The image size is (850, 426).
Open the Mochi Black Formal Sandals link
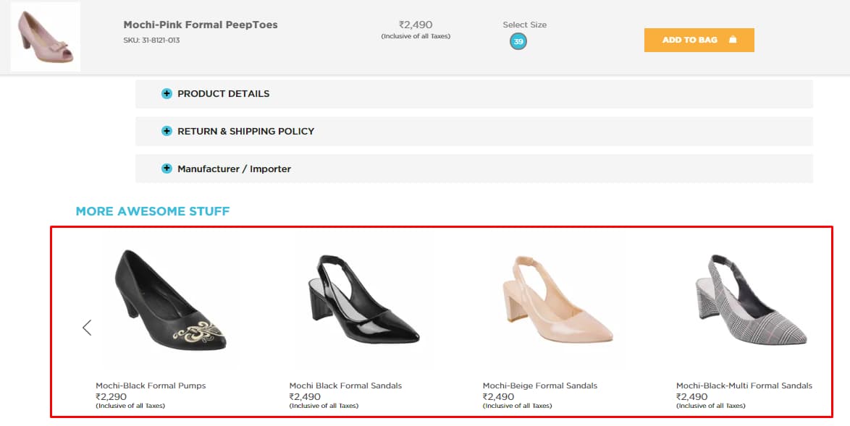(345, 385)
